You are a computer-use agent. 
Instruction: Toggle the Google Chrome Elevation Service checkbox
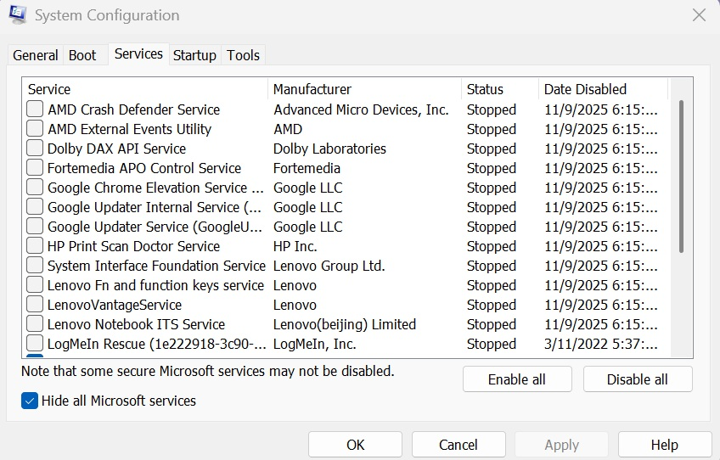coord(35,188)
